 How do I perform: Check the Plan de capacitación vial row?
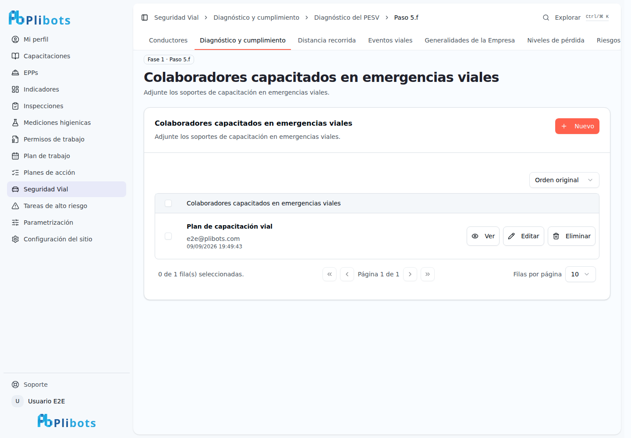(x=168, y=236)
